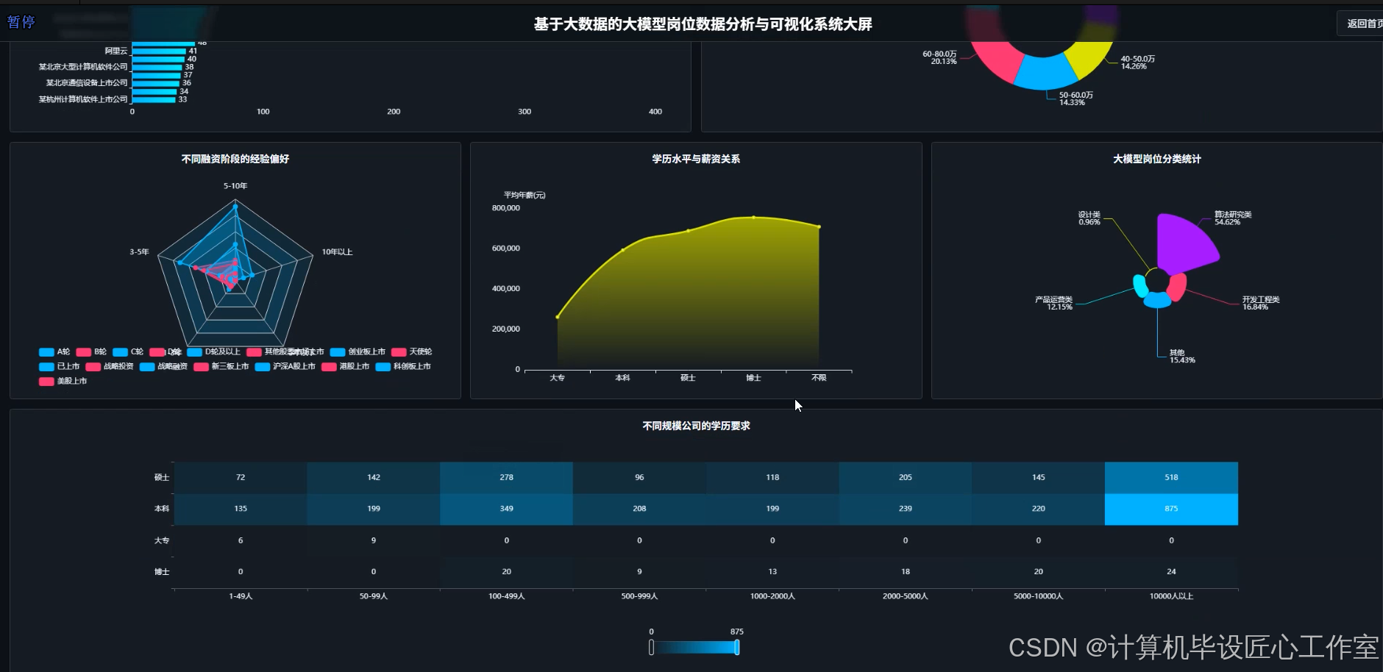Click the 大模型岗位分类统计 chart title
Screen dimensions: 1383x672
(x=1157, y=159)
